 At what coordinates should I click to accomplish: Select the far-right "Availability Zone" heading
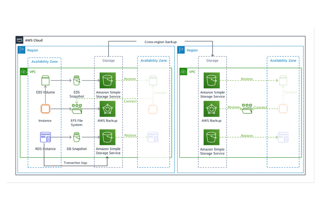283,60
